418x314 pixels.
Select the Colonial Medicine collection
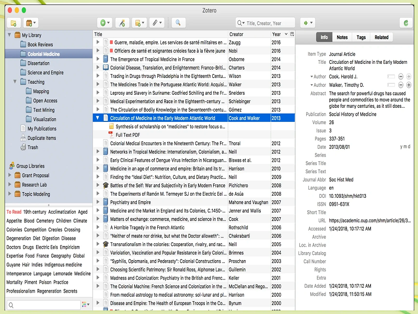point(49,54)
